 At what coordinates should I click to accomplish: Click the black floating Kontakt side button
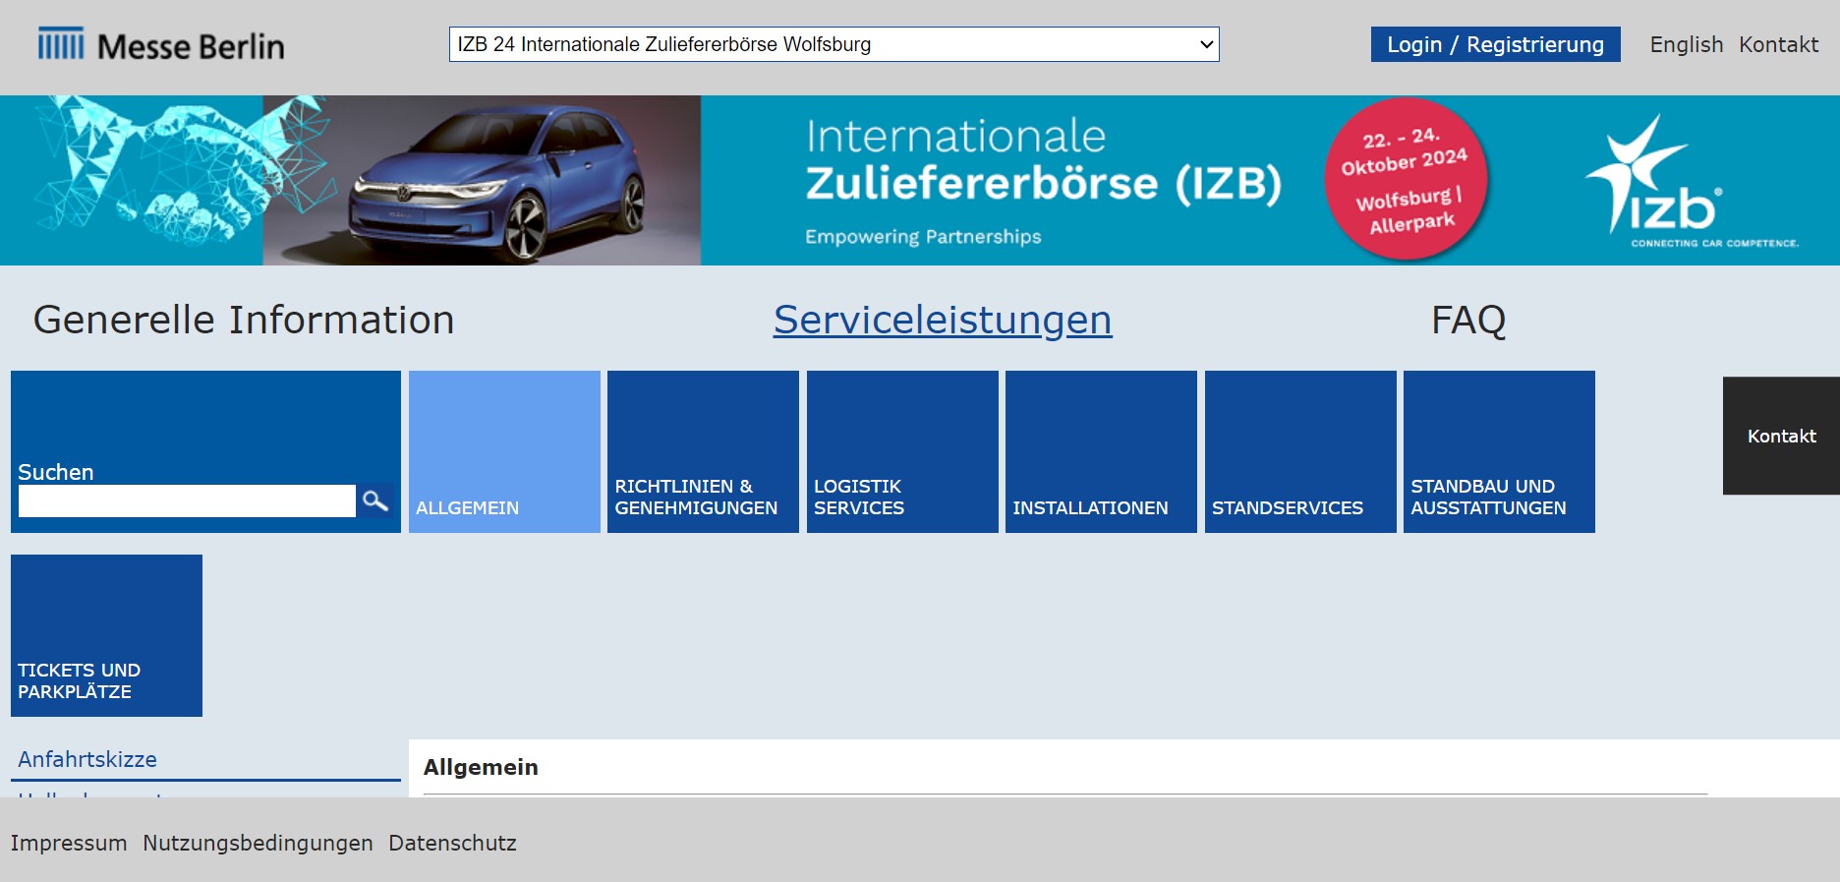tap(1781, 436)
